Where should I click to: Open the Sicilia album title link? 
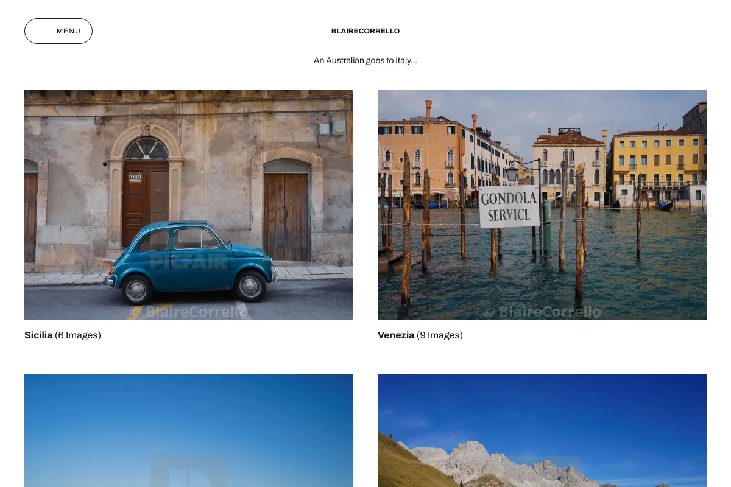(38, 335)
